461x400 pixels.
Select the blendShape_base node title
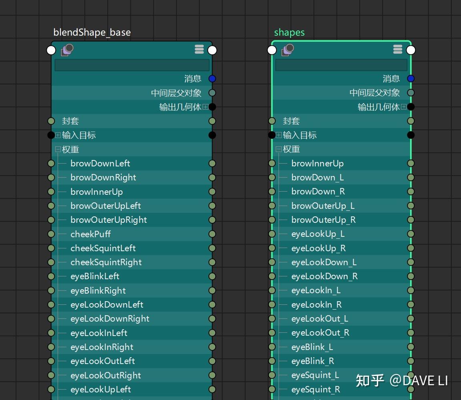pyautogui.click(x=92, y=32)
